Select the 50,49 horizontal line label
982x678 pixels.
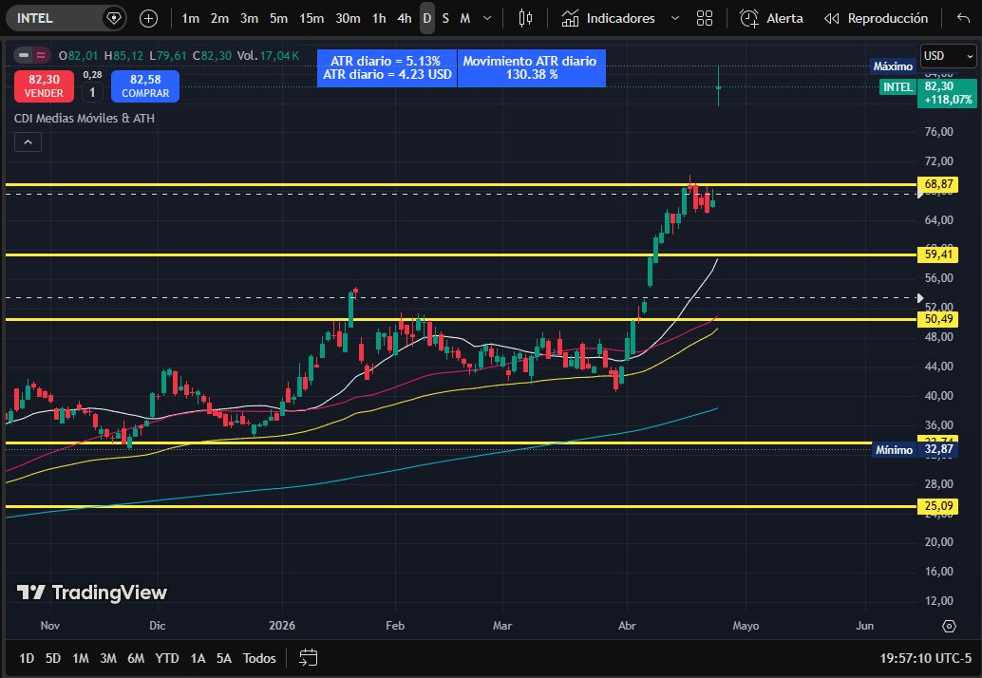coord(938,319)
